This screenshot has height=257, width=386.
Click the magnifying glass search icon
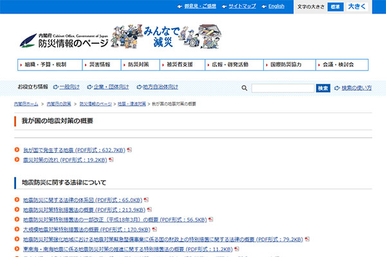(x=244, y=88)
